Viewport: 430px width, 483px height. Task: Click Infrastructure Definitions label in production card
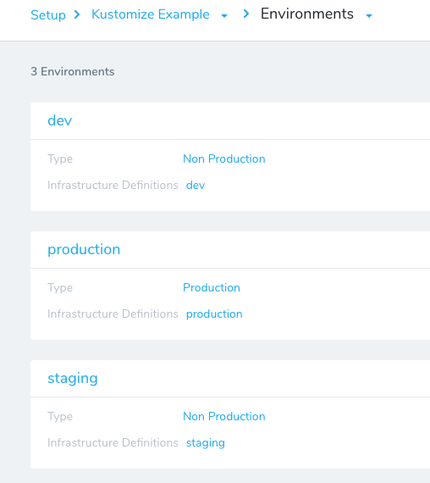click(113, 314)
